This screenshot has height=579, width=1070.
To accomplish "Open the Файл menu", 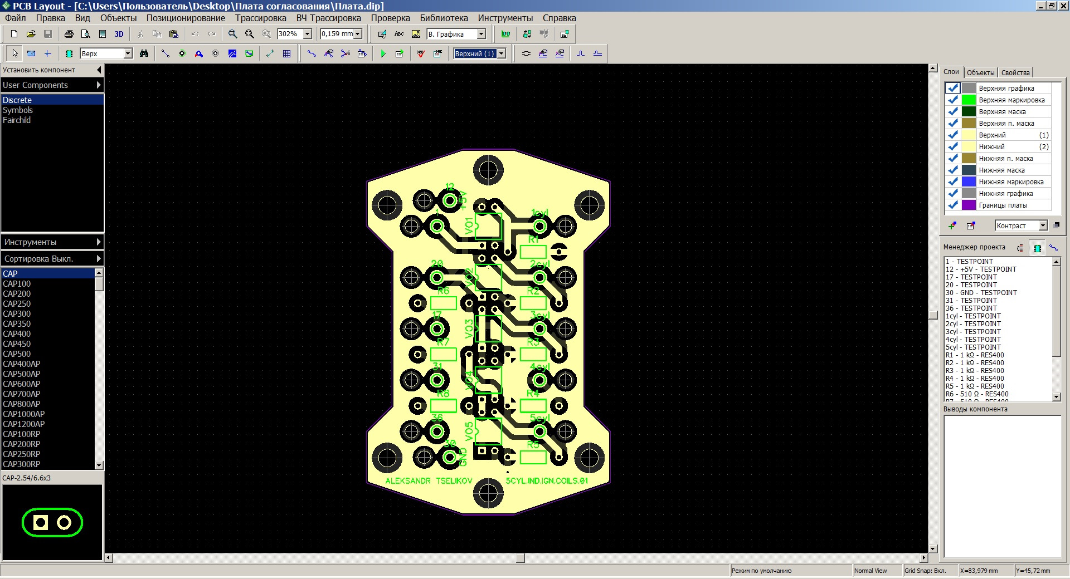I will pos(16,18).
